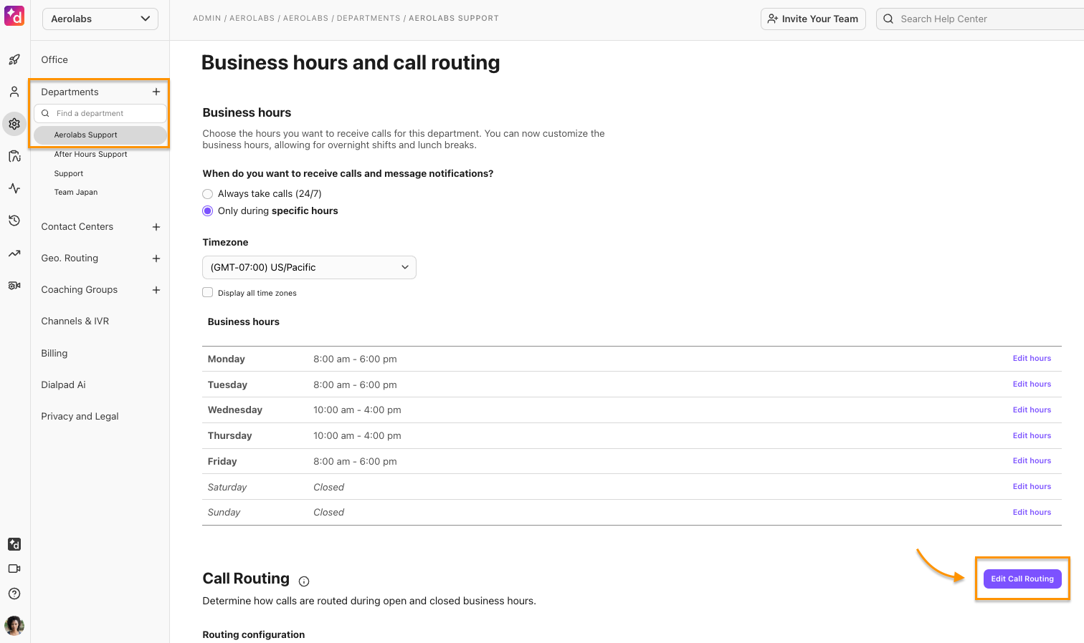
Task: Click Monday's 8:00 am - 6:00 pm hours
Action: [355, 359]
